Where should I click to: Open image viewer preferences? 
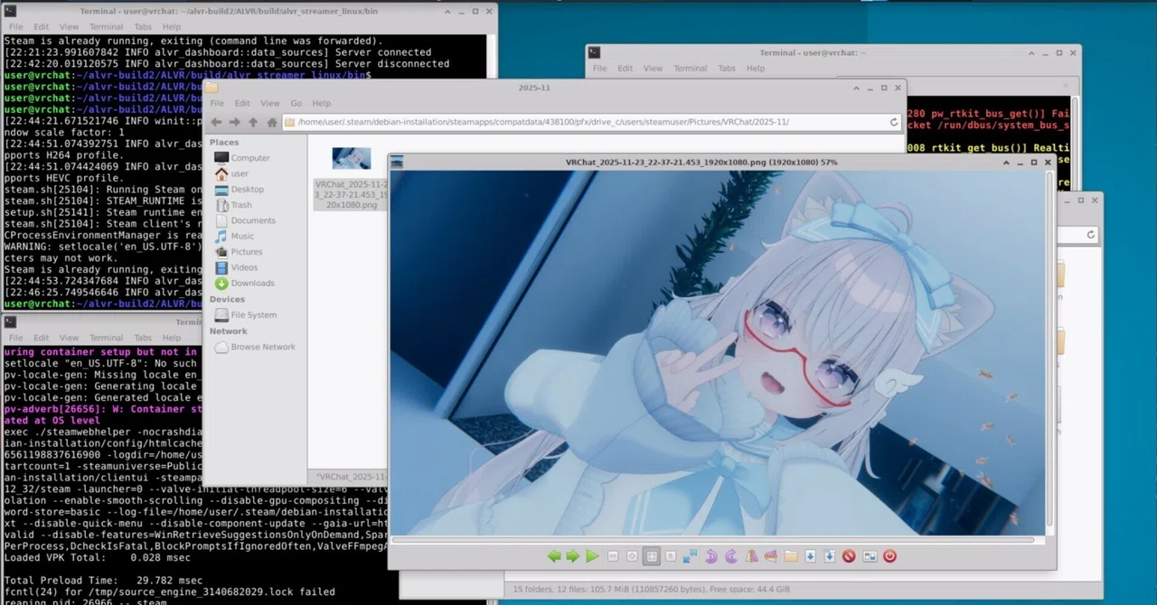(870, 556)
